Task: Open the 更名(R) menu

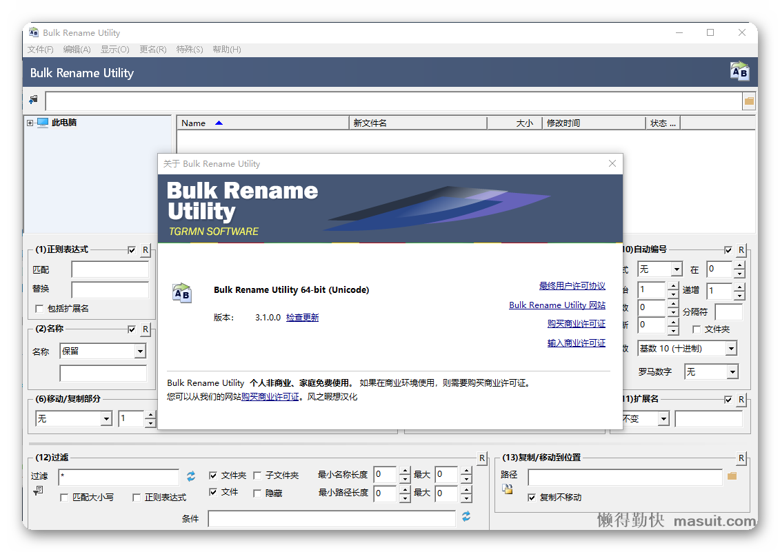Action: tap(152, 49)
